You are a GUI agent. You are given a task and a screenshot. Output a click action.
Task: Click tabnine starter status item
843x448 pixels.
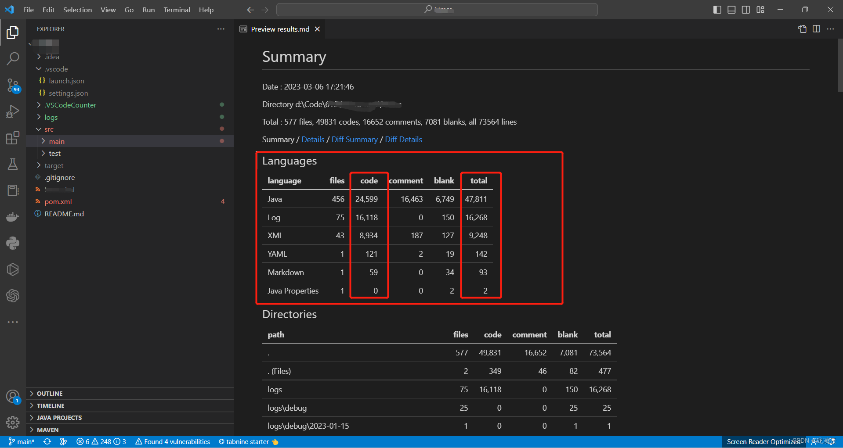click(248, 441)
